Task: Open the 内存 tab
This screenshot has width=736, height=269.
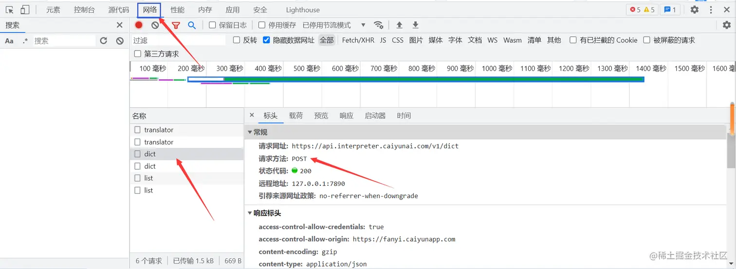Action: click(205, 10)
